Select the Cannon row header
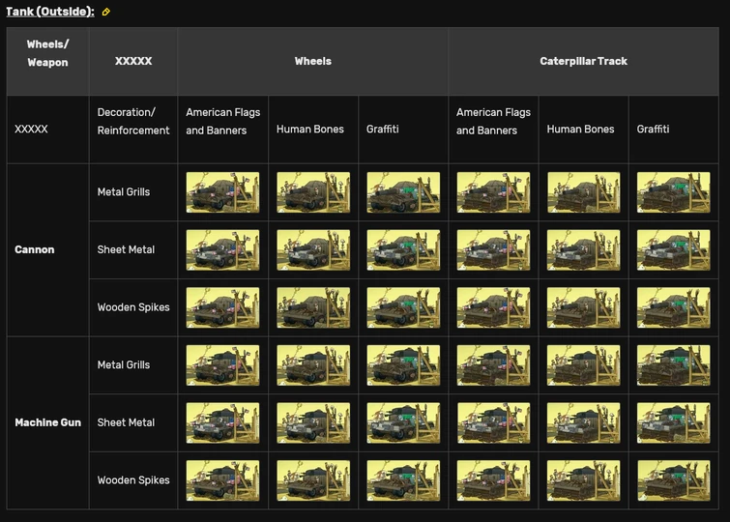This screenshot has width=730, height=522. pos(47,250)
